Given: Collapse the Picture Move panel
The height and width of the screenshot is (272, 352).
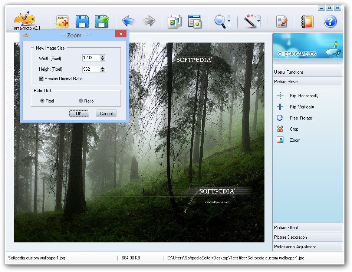Looking at the screenshot, I should (307, 81).
